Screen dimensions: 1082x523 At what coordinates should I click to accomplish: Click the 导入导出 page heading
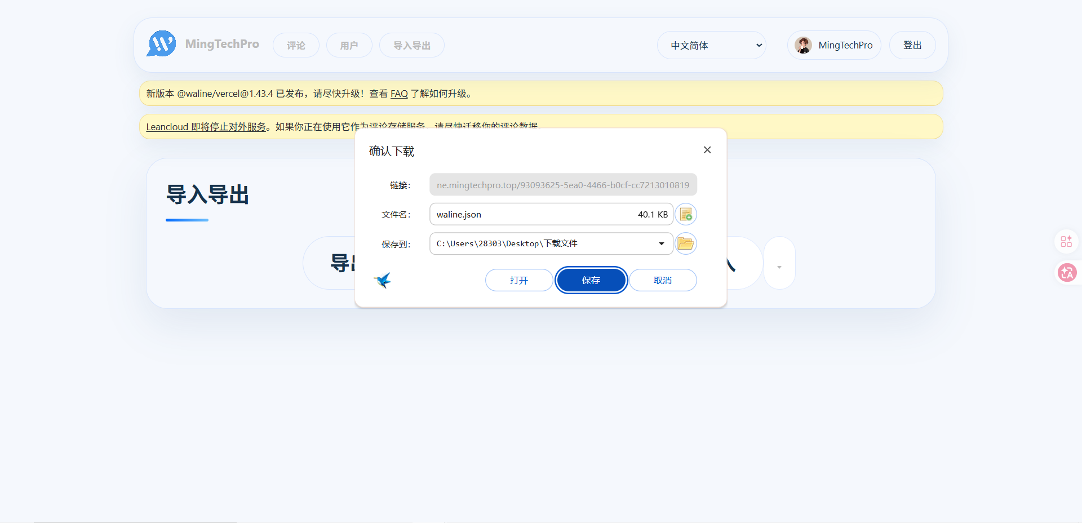point(207,194)
